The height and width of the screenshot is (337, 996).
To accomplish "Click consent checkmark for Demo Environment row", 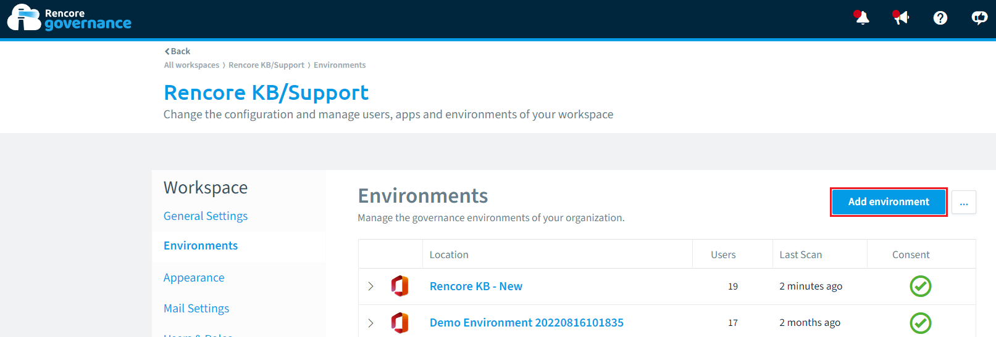I will pyautogui.click(x=921, y=323).
